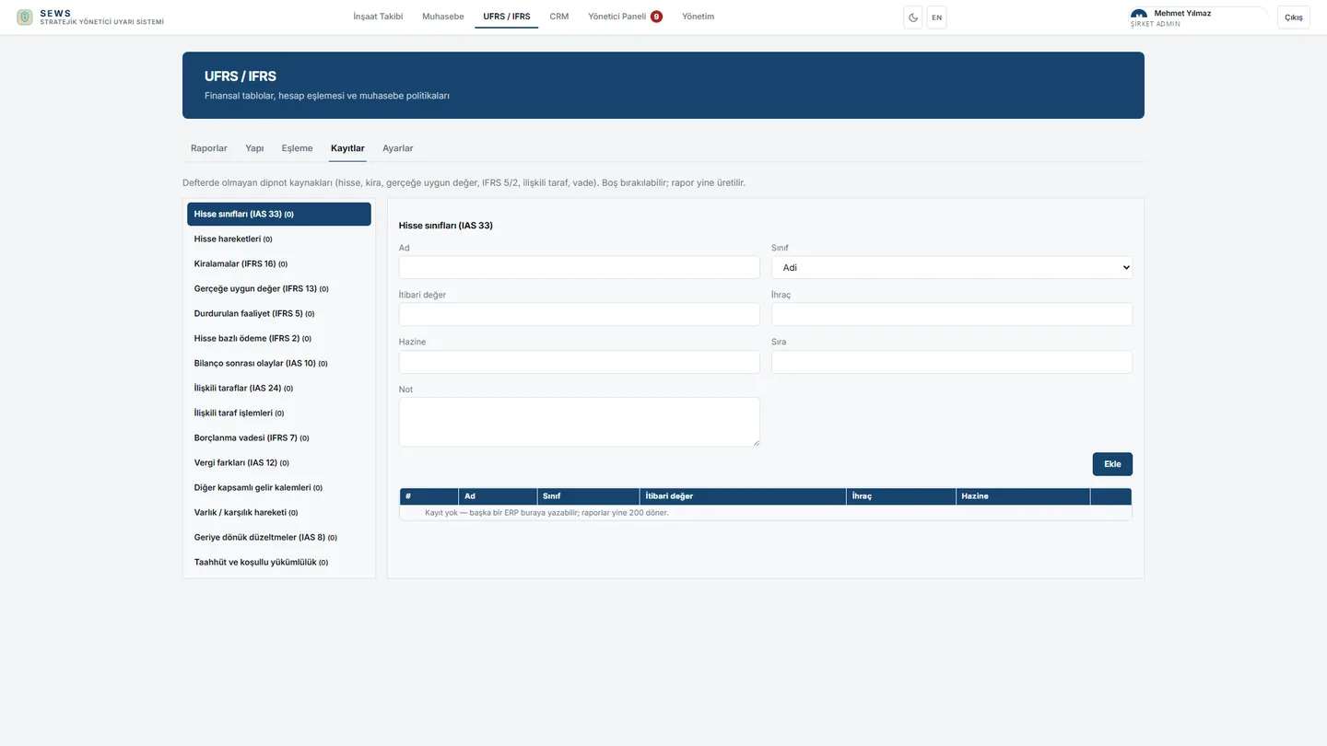Switch to the Yapı tab
The width and height of the screenshot is (1327, 746).
(x=254, y=148)
